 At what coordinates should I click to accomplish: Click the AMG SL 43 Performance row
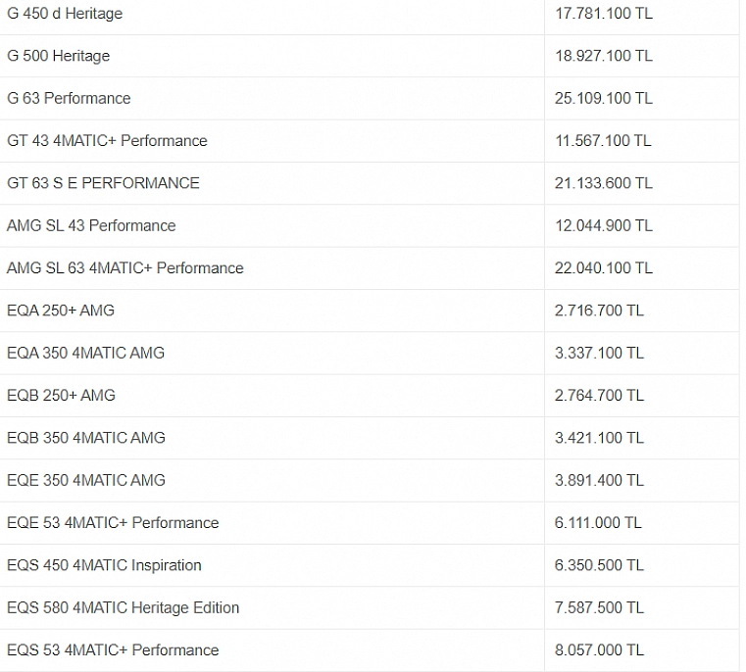click(370, 225)
